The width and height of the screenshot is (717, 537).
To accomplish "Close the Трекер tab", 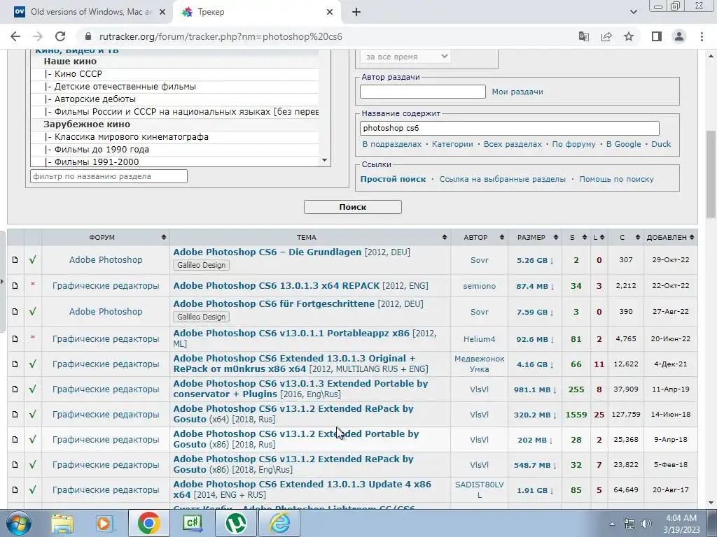I will coord(330,12).
